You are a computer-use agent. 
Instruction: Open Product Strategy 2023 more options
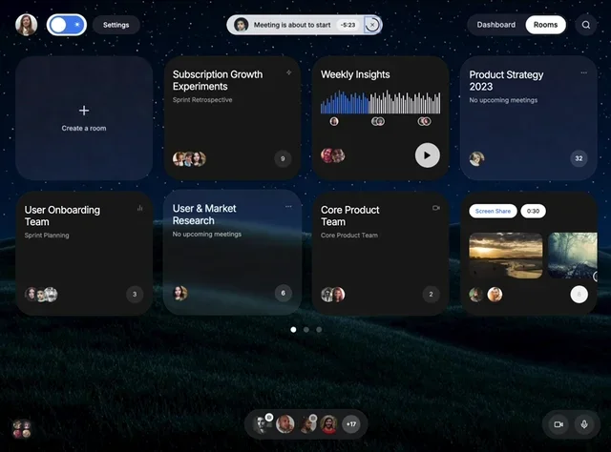(583, 72)
